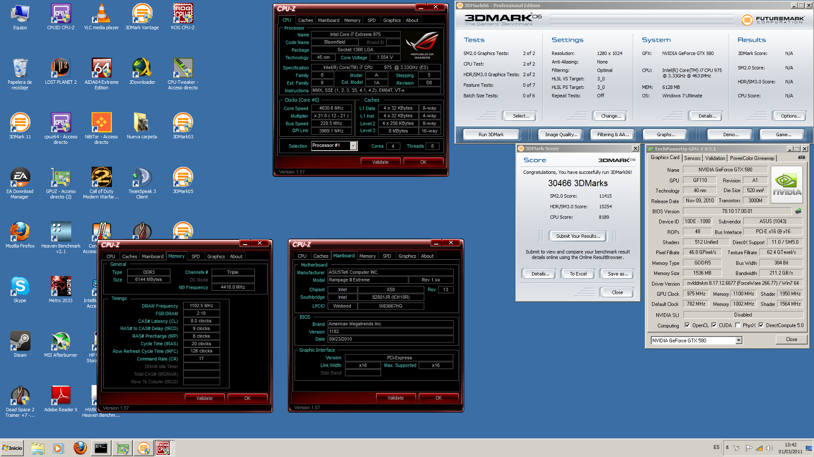Open PowerColor Giveaway tab in GPU-Z
This screenshot has height=457, width=814.
click(x=752, y=158)
